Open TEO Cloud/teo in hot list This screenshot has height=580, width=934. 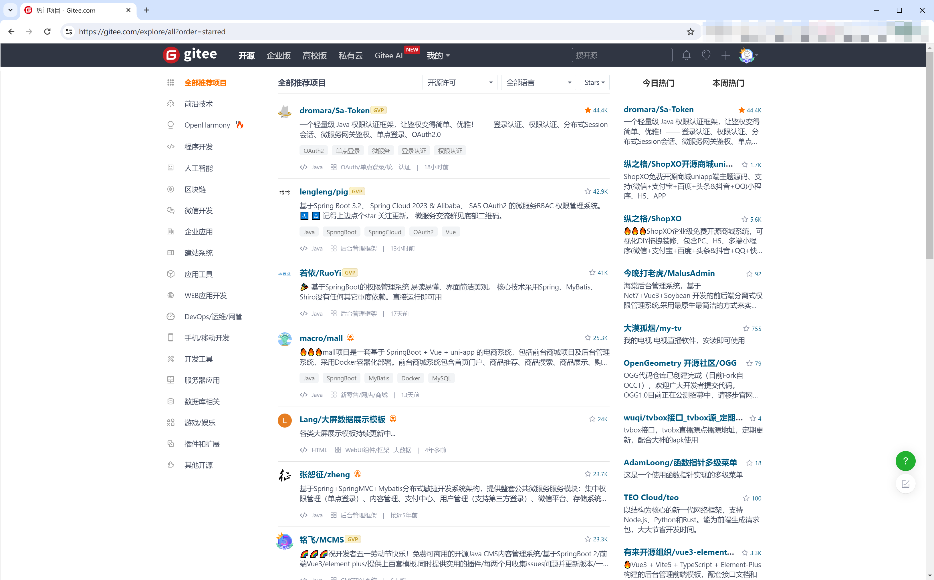tap(651, 497)
